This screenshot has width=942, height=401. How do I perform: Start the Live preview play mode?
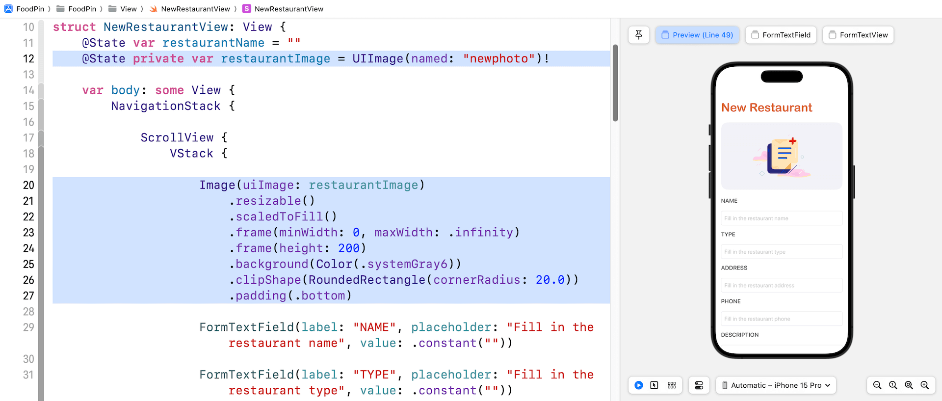[x=638, y=385]
